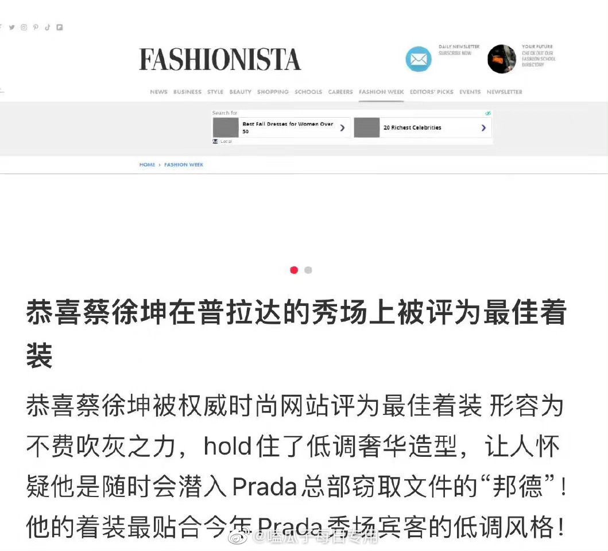
Task: Open the Flipboard social icon
Action: pos(59,27)
